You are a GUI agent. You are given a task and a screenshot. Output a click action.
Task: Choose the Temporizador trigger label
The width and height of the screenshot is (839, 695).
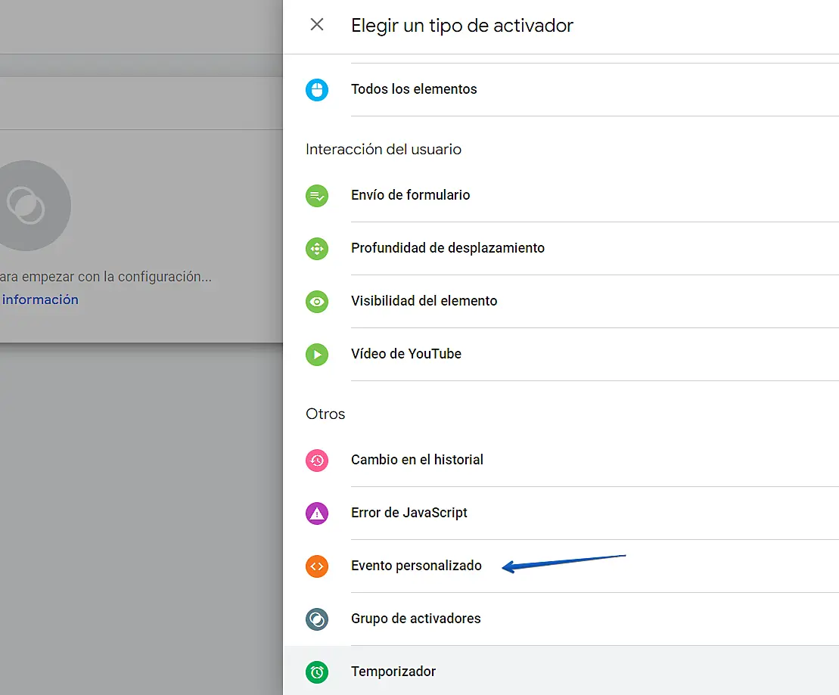(x=393, y=672)
